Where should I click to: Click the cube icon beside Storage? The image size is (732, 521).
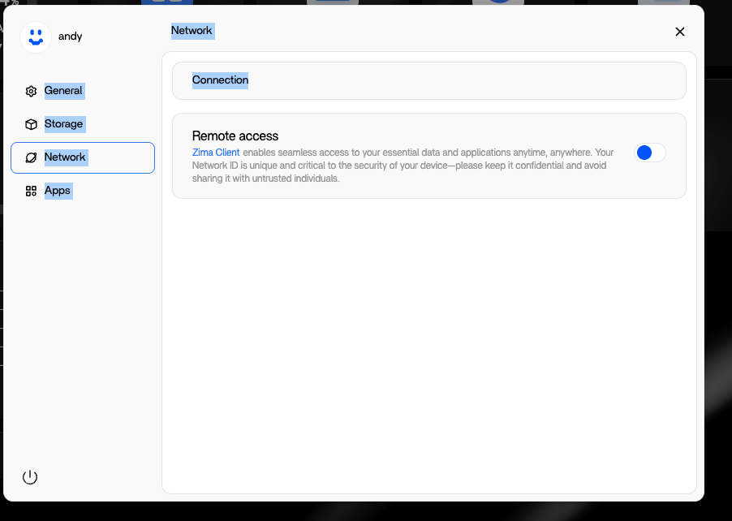31,124
